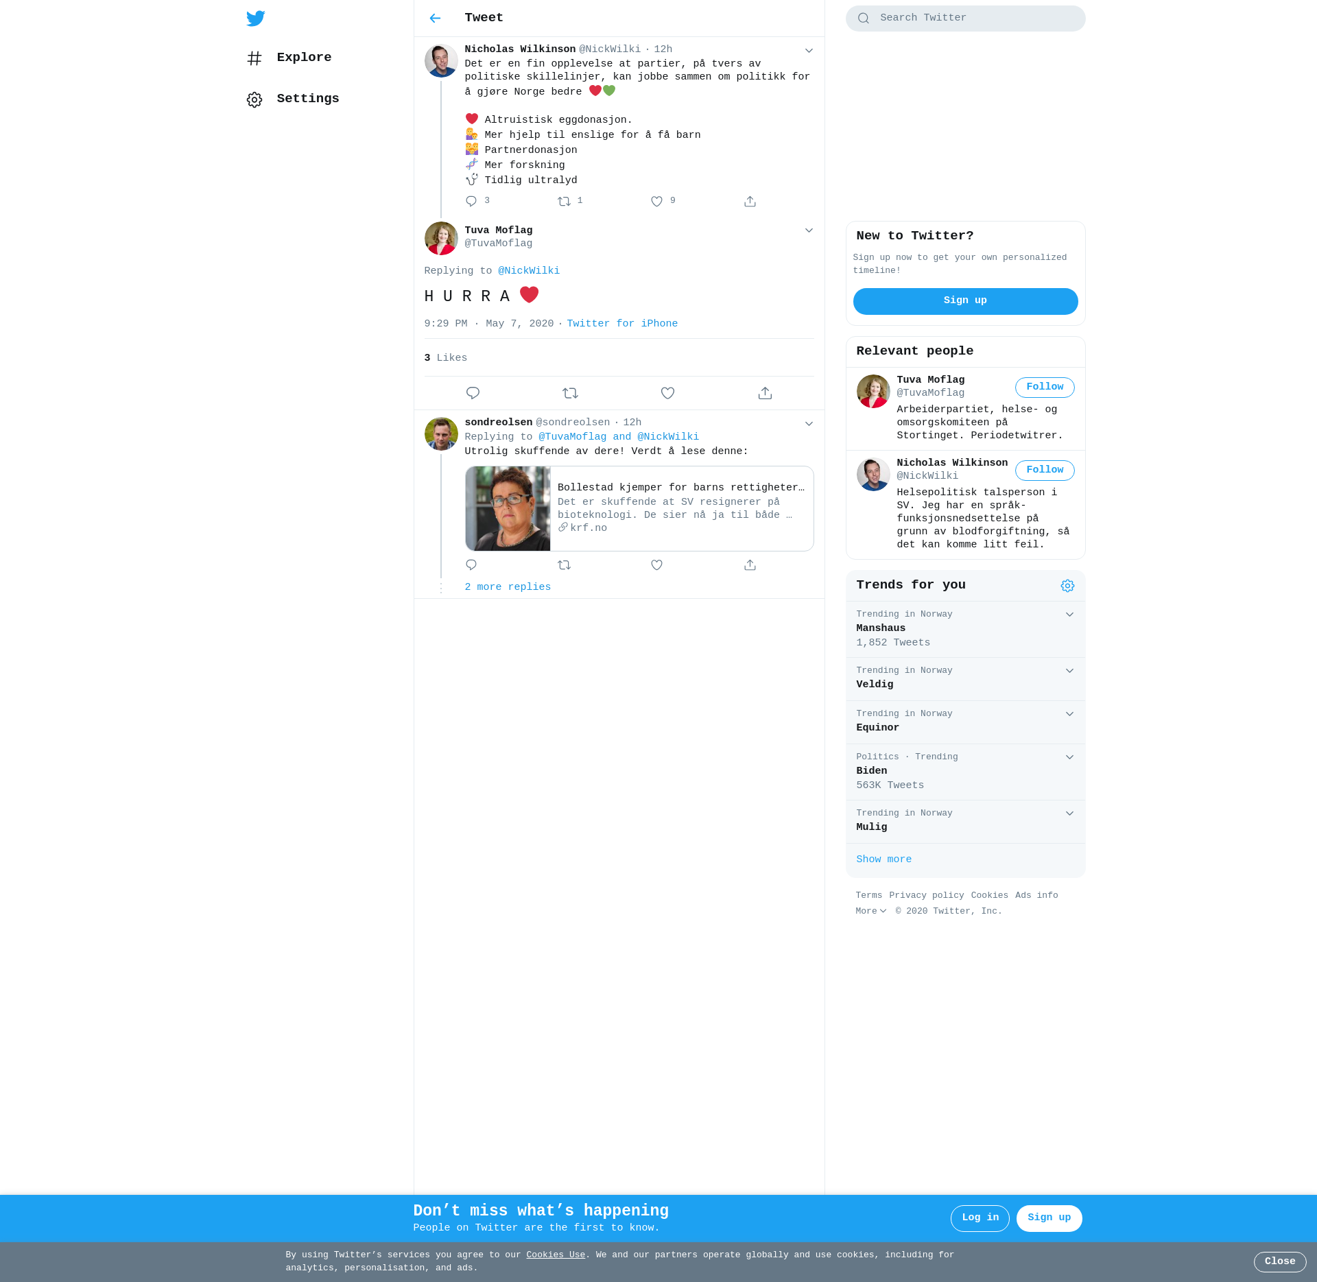Open Settings in the left sidebar

click(307, 99)
